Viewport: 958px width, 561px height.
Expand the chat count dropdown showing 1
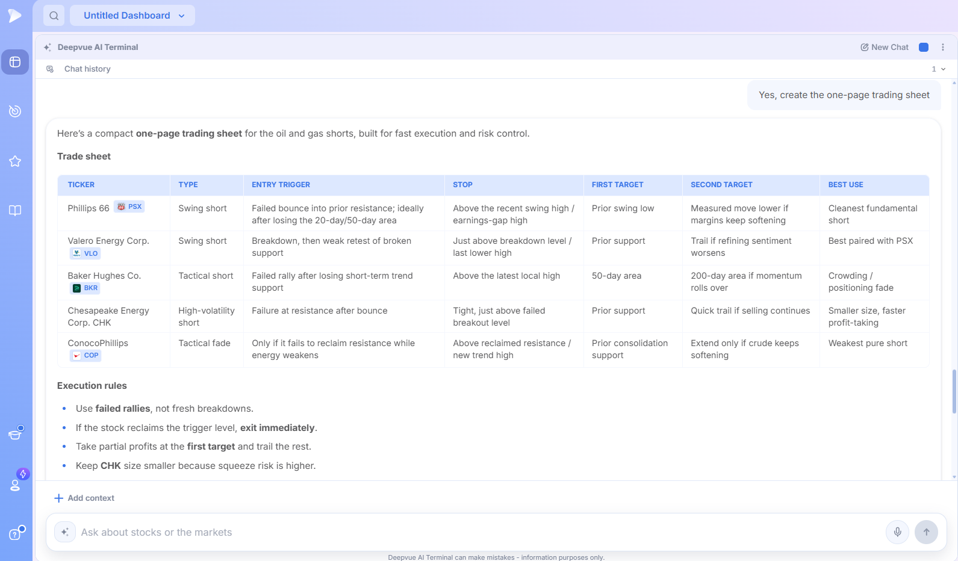[x=938, y=69]
